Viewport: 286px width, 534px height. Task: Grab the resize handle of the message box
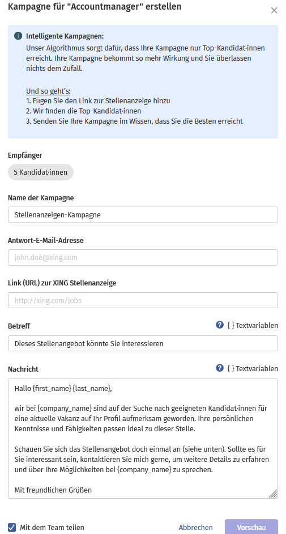pos(273,494)
